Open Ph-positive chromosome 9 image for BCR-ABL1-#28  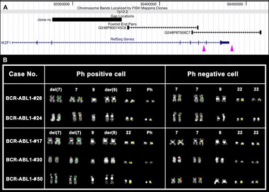pyautogui.click(x=94, y=100)
